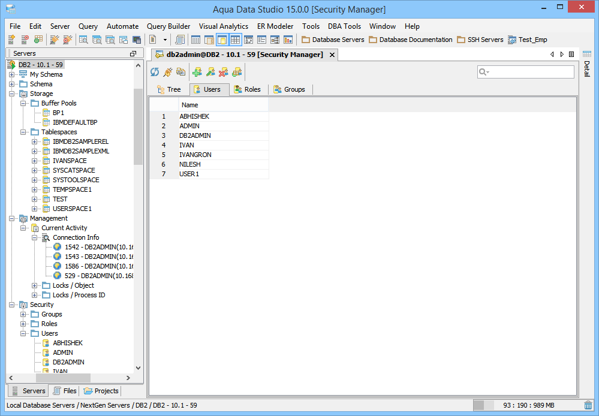
Task: Expand the Groups node under Security
Action: coord(23,314)
